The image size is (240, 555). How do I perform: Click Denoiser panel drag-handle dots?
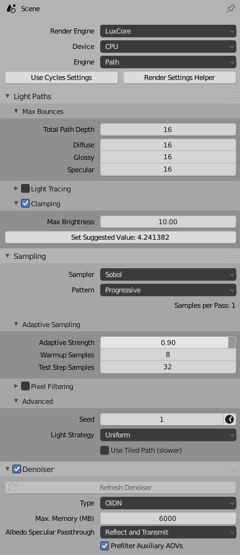pos(233,470)
